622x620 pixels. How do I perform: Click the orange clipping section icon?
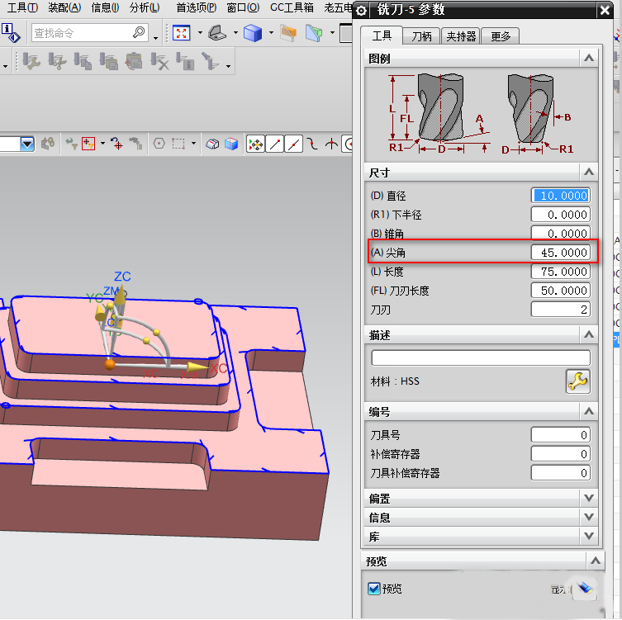point(288,33)
